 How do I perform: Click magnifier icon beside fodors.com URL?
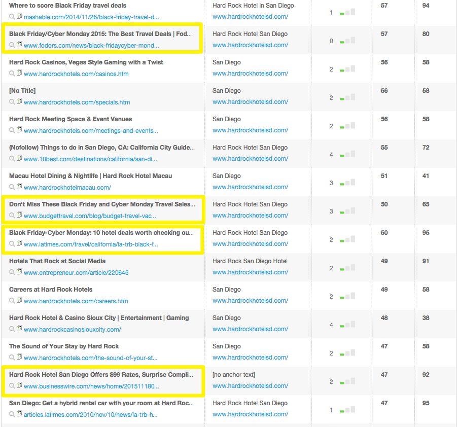coord(12,45)
